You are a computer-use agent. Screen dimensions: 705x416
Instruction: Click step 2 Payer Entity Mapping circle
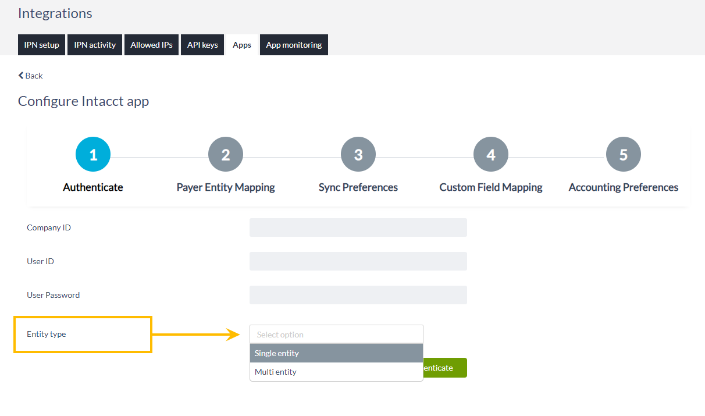coord(225,154)
